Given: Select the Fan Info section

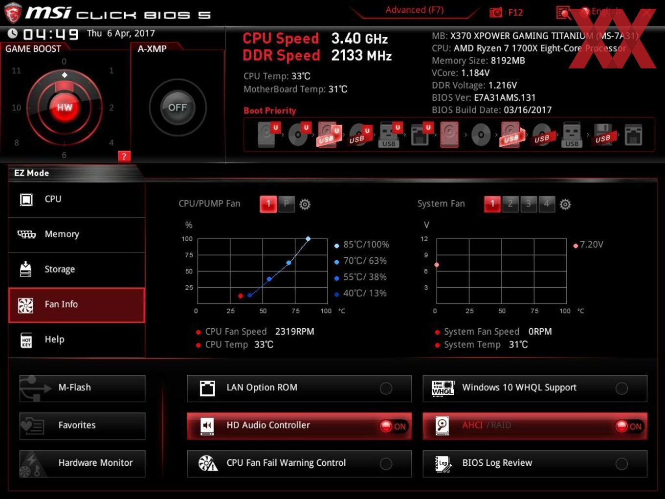Looking at the screenshot, I should (77, 305).
